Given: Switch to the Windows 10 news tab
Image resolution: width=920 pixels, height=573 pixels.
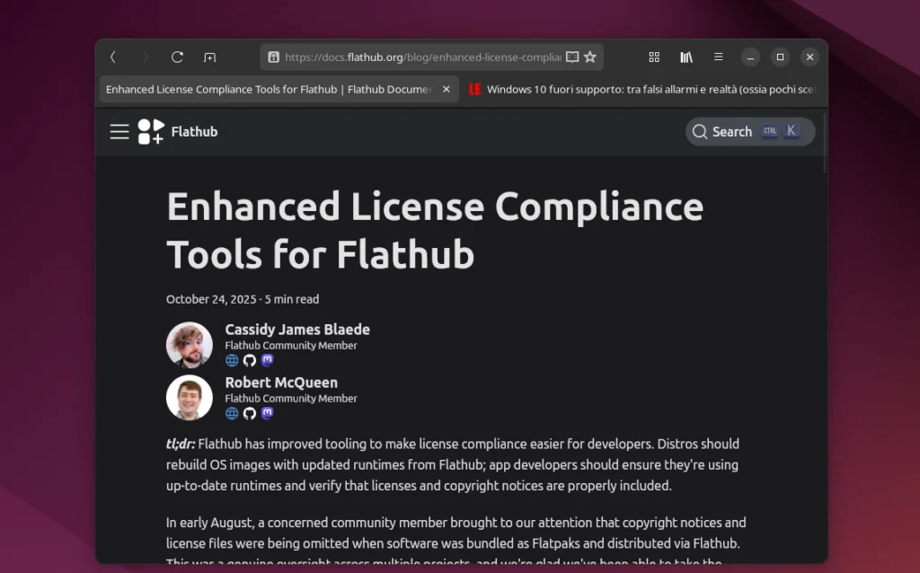Looking at the screenshot, I should tap(647, 89).
